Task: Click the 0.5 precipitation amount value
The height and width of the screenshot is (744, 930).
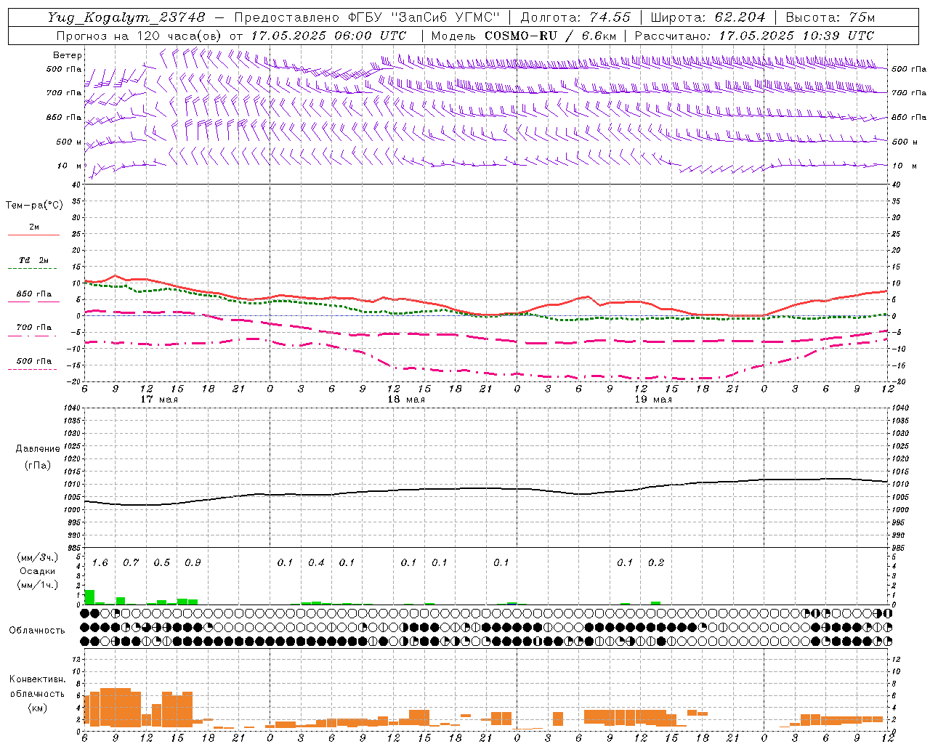Action: click(x=162, y=562)
